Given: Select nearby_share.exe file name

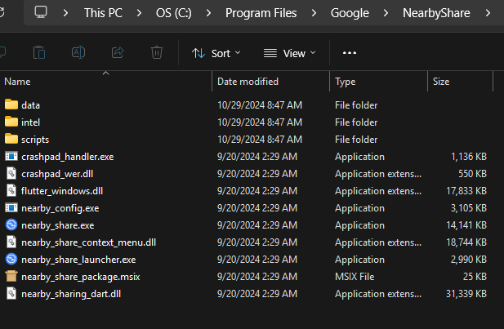Looking at the screenshot, I should coord(58,225).
